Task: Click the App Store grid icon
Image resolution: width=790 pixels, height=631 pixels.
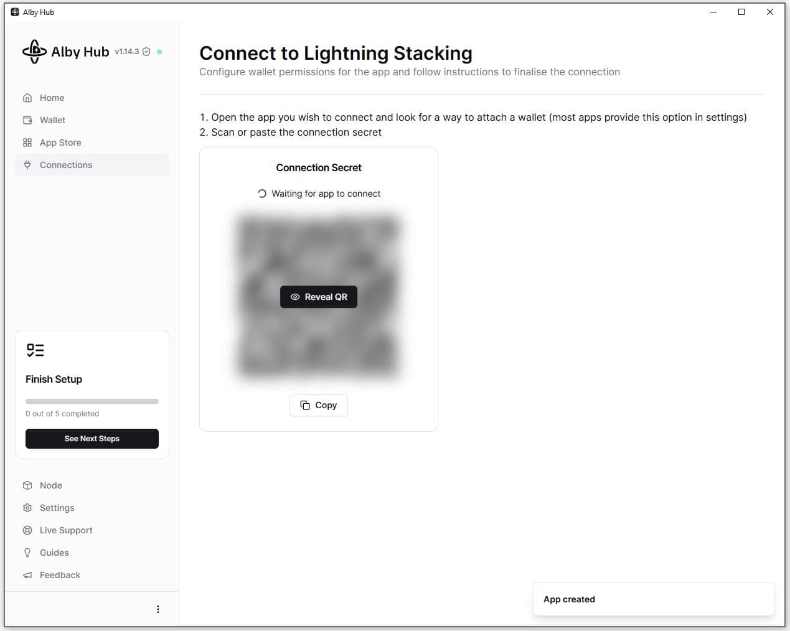Action: tap(27, 143)
